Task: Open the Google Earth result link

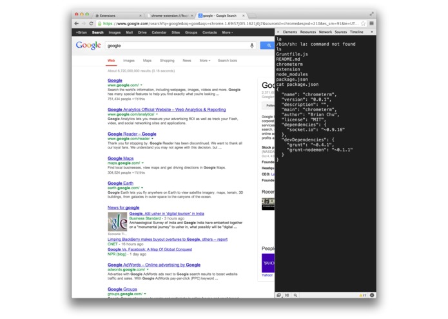Action: point(121,183)
